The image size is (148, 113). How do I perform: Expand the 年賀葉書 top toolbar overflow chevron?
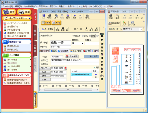144,14
